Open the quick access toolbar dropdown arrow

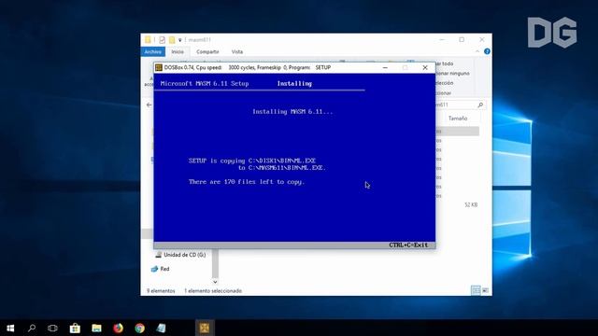(x=180, y=40)
